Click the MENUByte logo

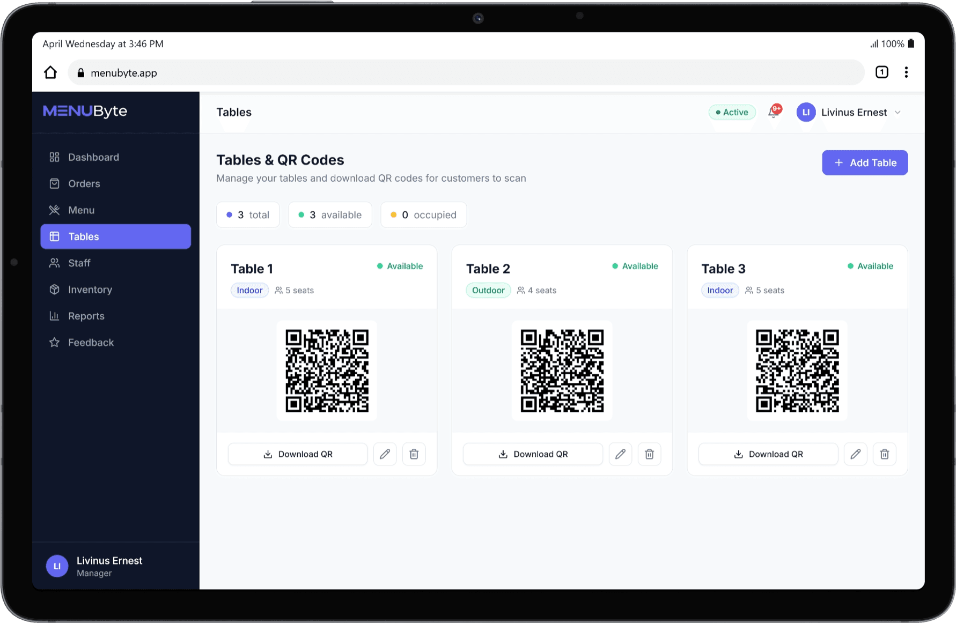tap(85, 111)
